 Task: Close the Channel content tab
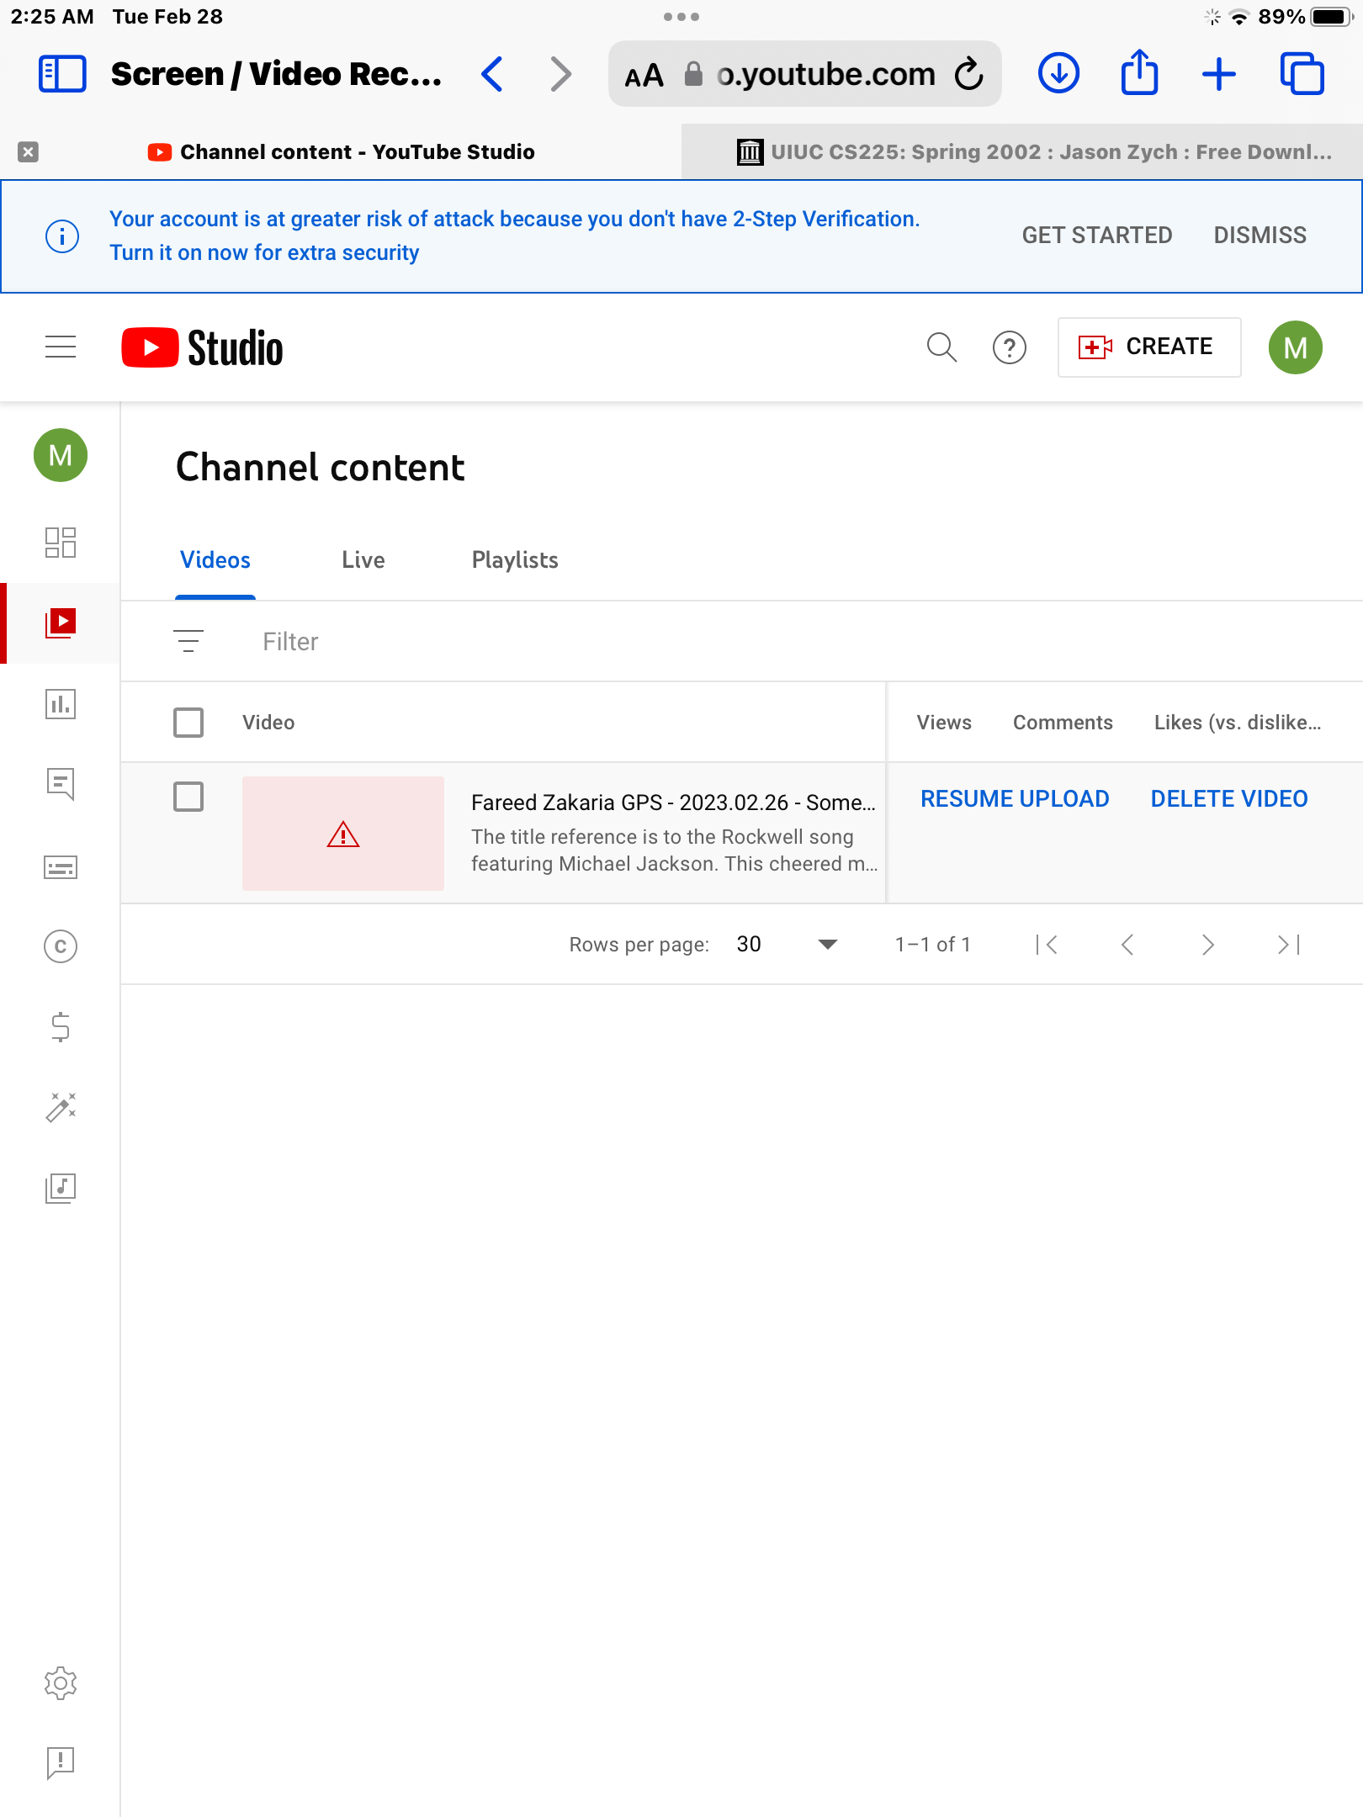click(x=28, y=151)
